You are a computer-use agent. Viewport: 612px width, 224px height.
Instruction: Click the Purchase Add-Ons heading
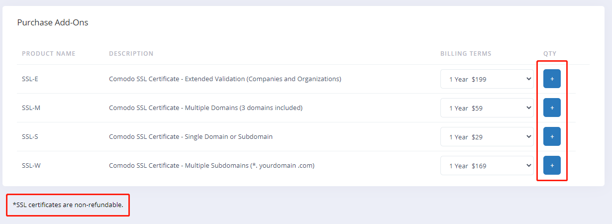point(53,22)
